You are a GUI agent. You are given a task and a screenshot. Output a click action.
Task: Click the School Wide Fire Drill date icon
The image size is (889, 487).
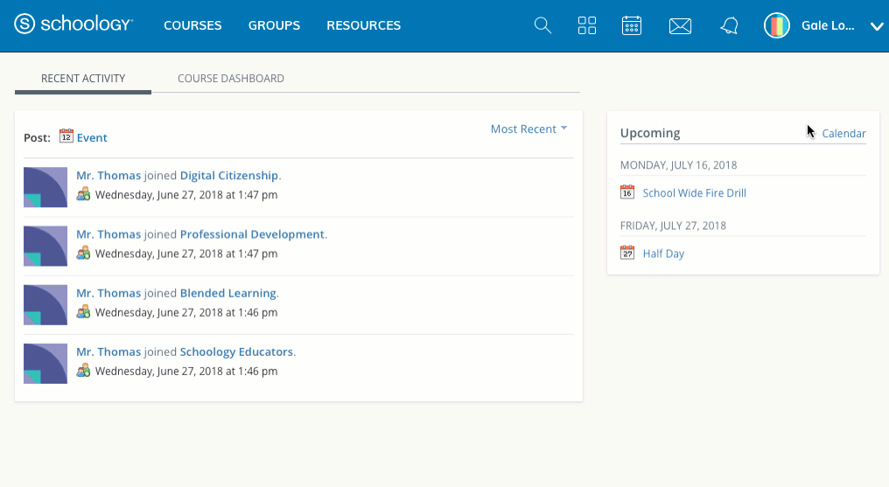click(x=626, y=192)
